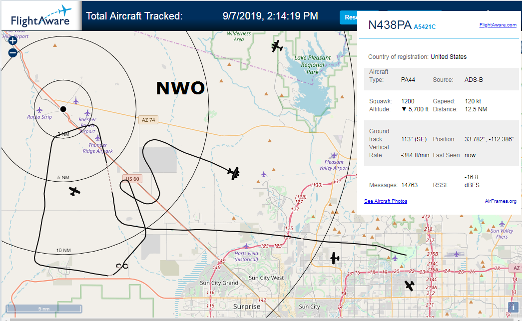Click the AZ 74 highway shield
The image size is (522, 321).
(x=148, y=120)
